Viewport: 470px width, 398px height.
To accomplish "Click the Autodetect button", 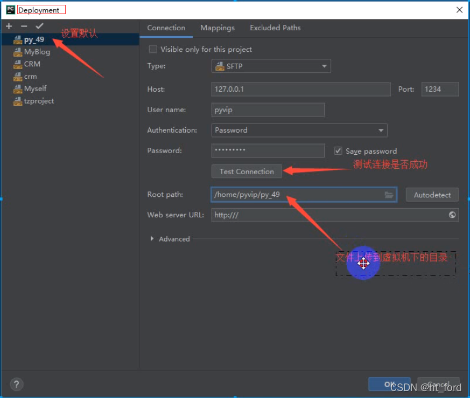I will pos(432,195).
